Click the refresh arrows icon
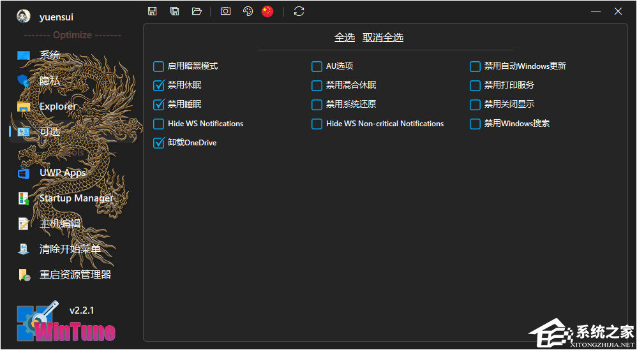The width and height of the screenshot is (637, 350). (x=299, y=11)
